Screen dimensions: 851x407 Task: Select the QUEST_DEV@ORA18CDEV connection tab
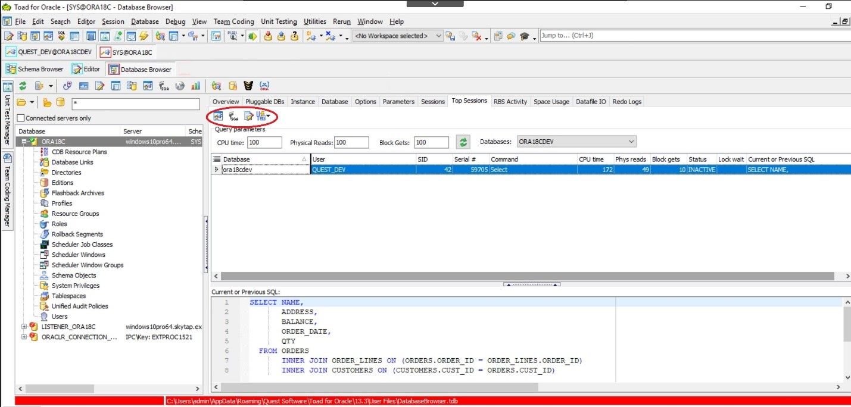[x=49, y=52]
